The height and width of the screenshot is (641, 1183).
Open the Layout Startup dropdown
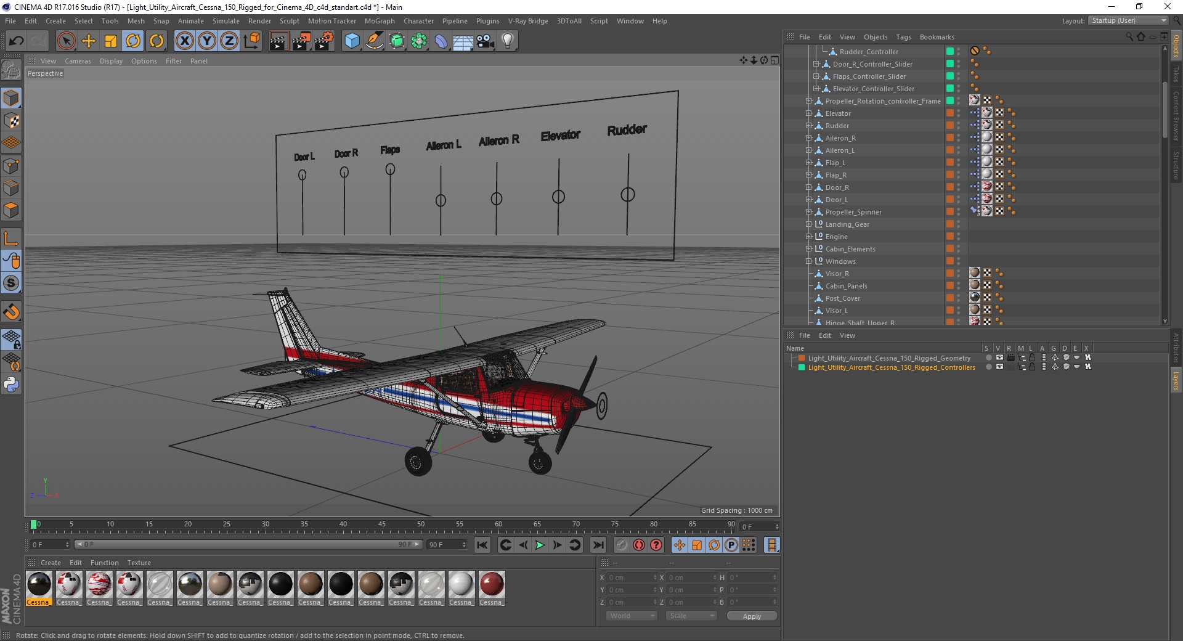pyautogui.click(x=1128, y=20)
